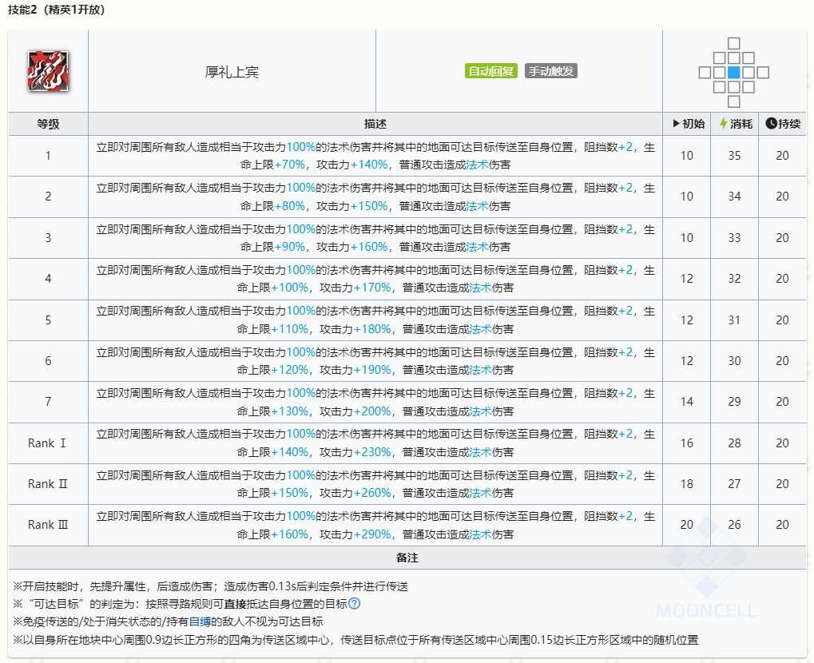Toggle the 手动触发 tag
This screenshot has width=814, height=663.
point(550,70)
